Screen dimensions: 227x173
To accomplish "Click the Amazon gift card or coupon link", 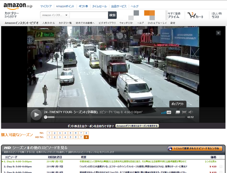I will 137,126.
